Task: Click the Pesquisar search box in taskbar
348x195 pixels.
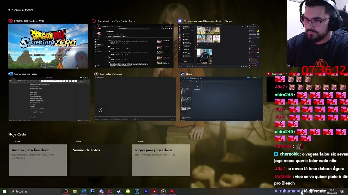Action: coord(35,191)
